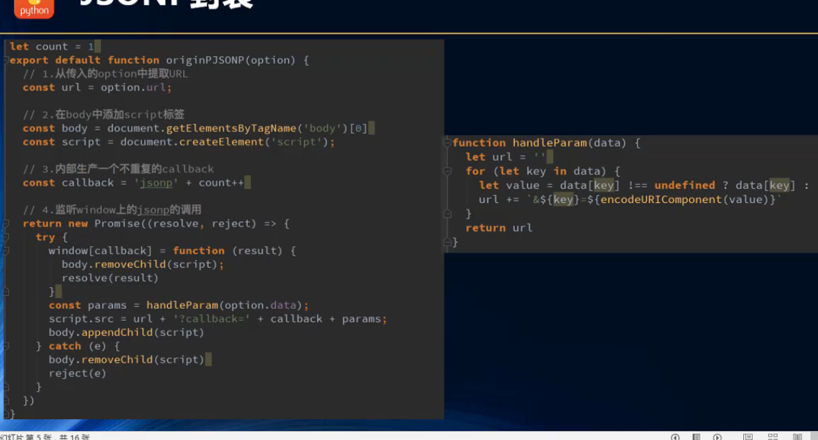Collapse the window[callback] function fold marker
Image resolution: width=818 pixels, height=440 pixels.
coord(6,251)
